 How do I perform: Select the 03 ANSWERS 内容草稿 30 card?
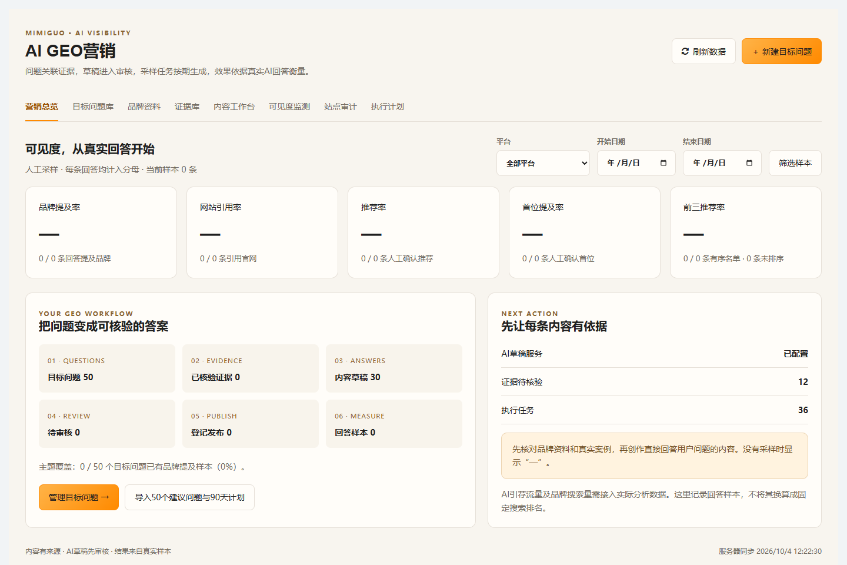[x=394, y=368]
